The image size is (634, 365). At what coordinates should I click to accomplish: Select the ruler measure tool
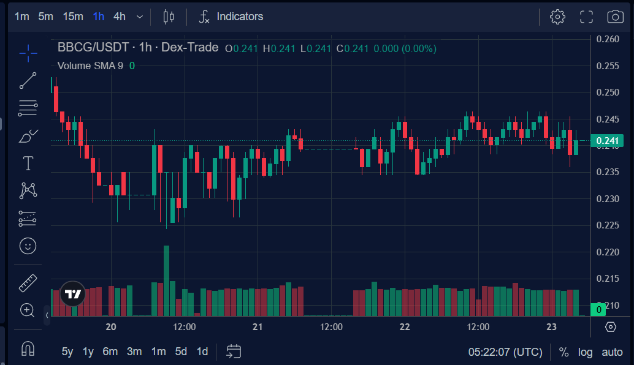click(28, 283)
